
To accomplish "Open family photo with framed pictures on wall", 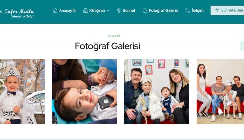I will coord(157,92).
